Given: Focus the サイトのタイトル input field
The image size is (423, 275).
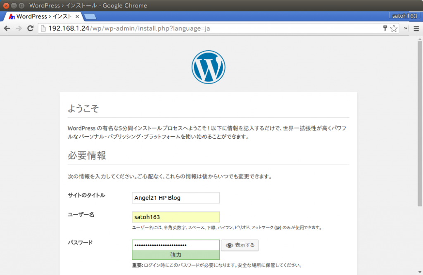Looking at the screenshot, I should pos(176,198).
